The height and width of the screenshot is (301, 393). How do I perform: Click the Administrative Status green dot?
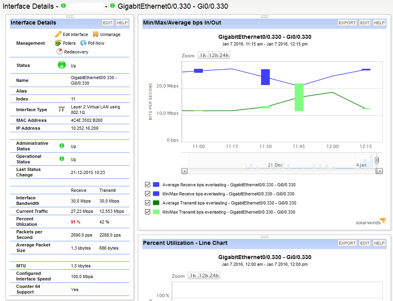pyautogui.click(x=62, y=146)
